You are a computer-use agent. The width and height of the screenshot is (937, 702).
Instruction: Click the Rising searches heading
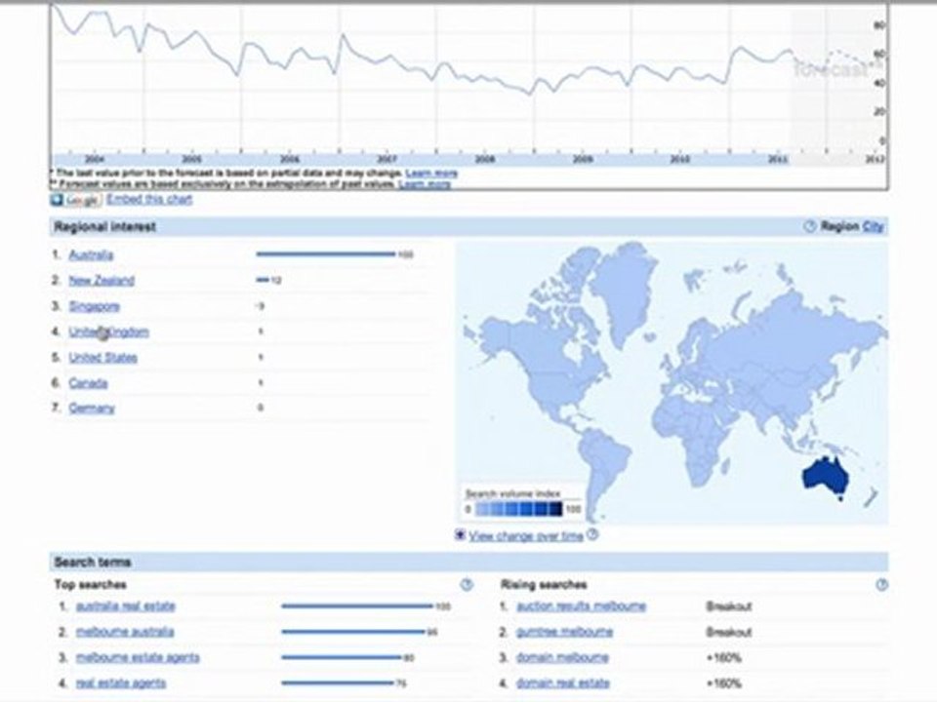544,585
